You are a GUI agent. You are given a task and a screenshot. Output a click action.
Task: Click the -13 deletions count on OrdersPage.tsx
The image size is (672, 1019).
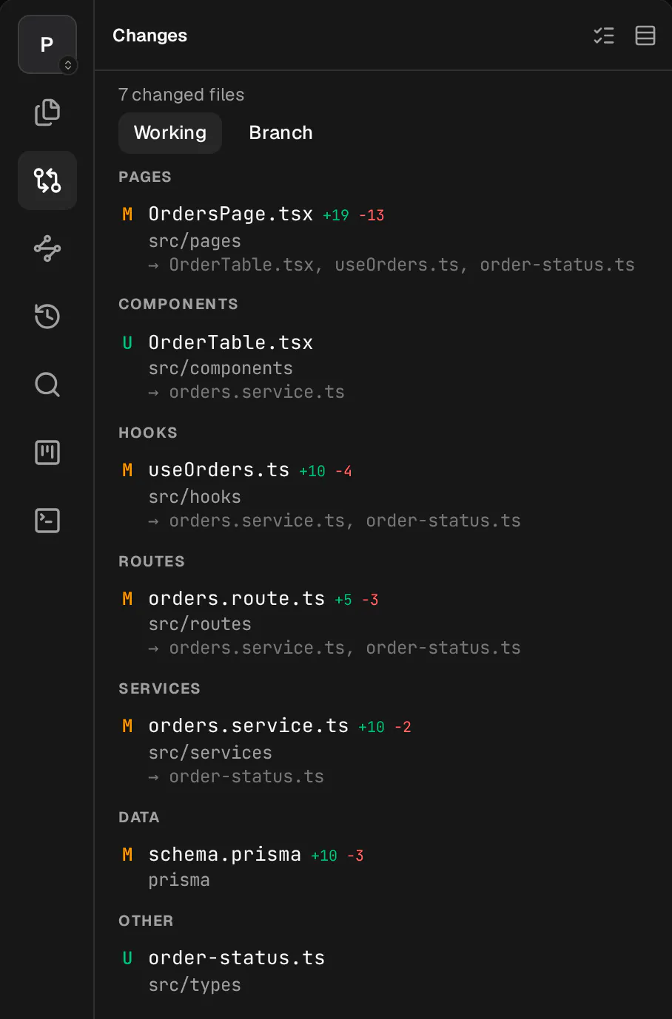pos(372,215)
